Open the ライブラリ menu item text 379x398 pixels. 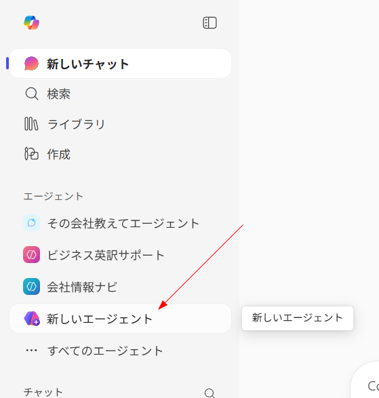(x=77, y=124)
